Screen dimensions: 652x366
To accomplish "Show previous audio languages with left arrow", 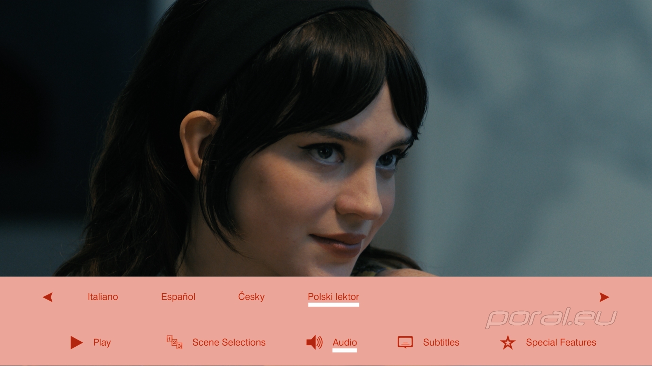I will tap(48, 297).
